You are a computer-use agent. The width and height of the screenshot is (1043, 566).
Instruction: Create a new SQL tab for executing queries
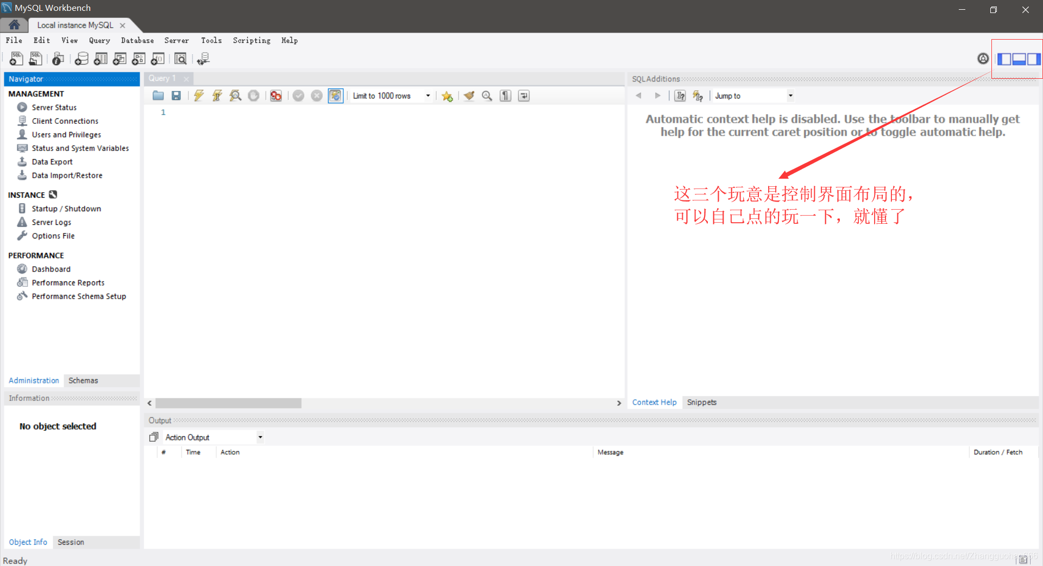pos(16,59)
